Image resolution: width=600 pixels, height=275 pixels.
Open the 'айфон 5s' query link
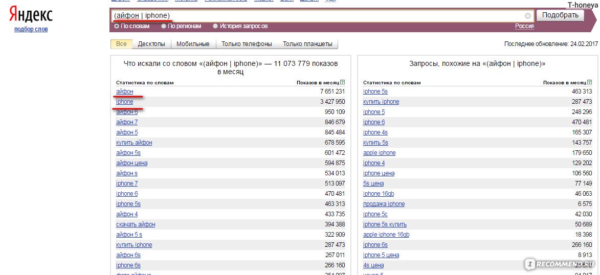(128, 153)
